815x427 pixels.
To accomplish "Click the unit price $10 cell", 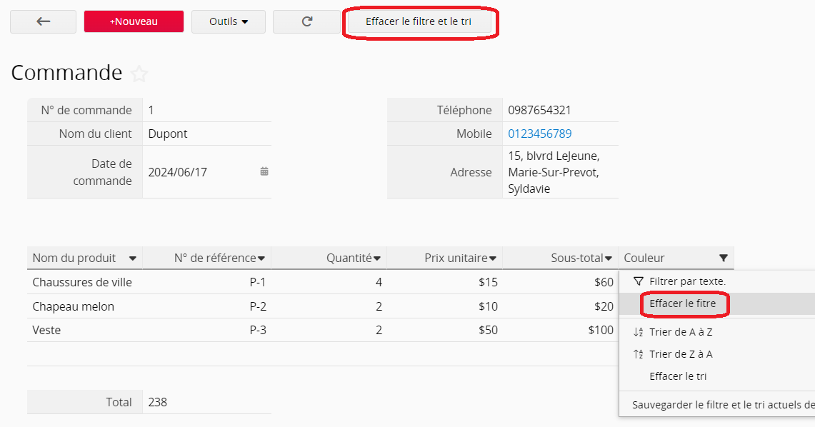I will 445,306.
